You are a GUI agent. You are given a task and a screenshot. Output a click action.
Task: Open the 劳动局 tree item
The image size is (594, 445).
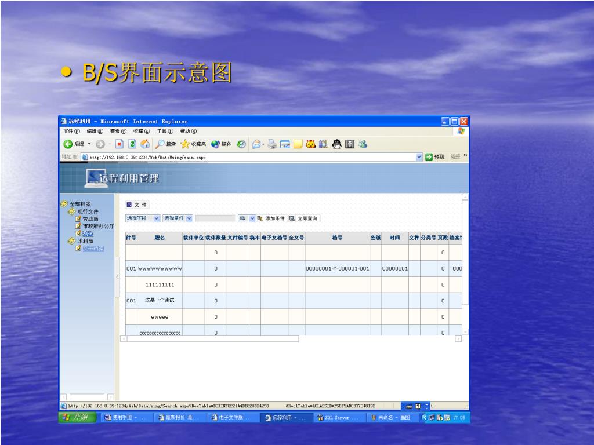click(x=90, y=218)
